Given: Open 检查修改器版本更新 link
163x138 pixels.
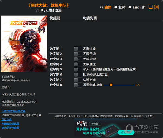Looking at the screenshot, I should point(13,105).
